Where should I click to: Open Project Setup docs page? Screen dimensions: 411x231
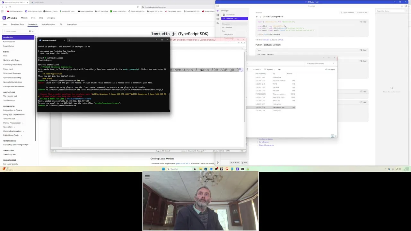(x=9, y=46)
